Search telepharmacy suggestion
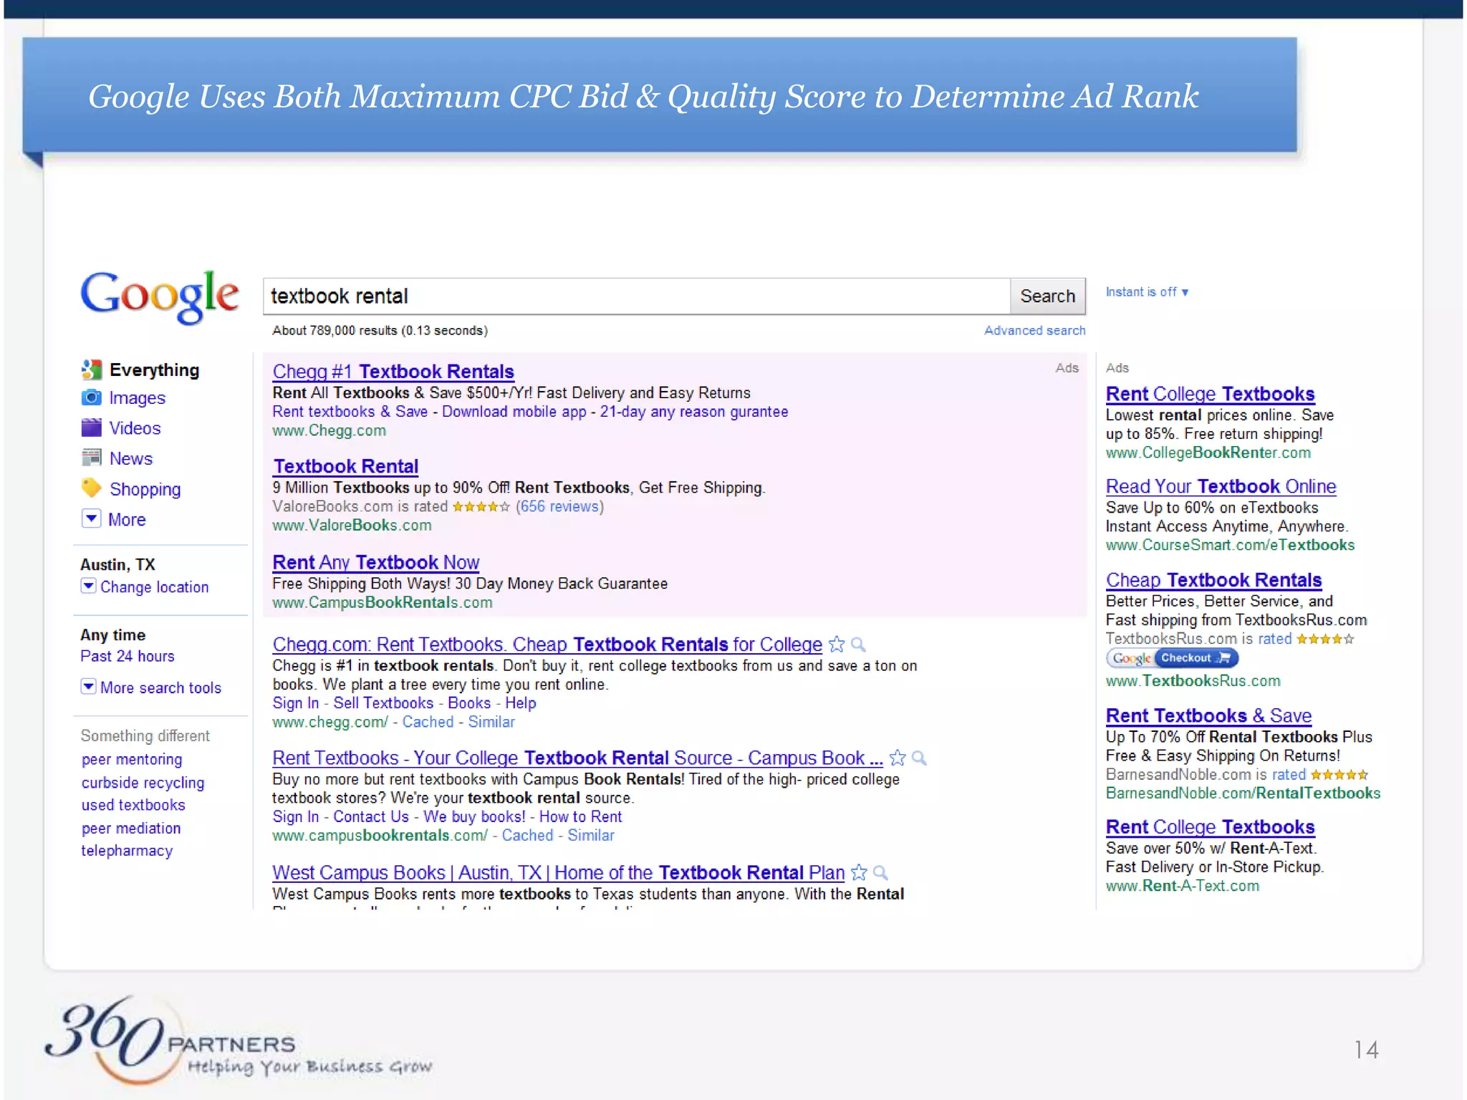The image size is (1467, 1100). [127, 851]
